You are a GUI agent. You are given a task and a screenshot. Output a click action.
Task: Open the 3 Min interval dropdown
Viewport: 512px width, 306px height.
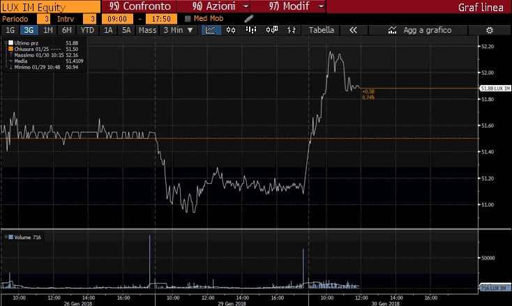tap(179, 30)
